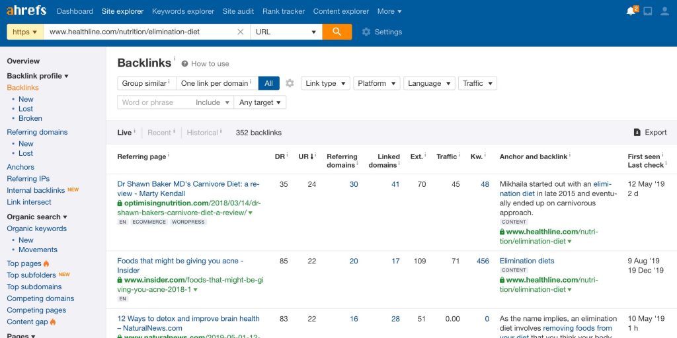The image size is (677, 338).
Task: Expand the optimisingnutrition.com URL caret
Action: click(x=251, y=213)
